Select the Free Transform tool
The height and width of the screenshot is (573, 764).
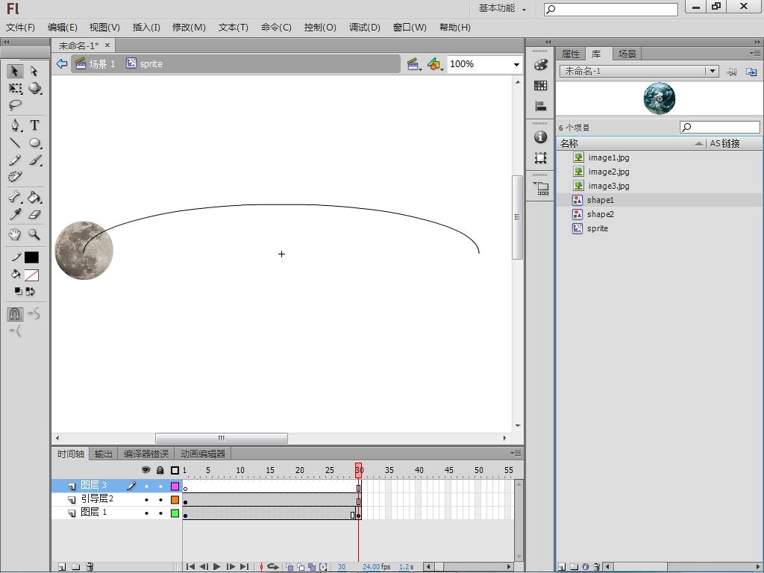point(15,88)
